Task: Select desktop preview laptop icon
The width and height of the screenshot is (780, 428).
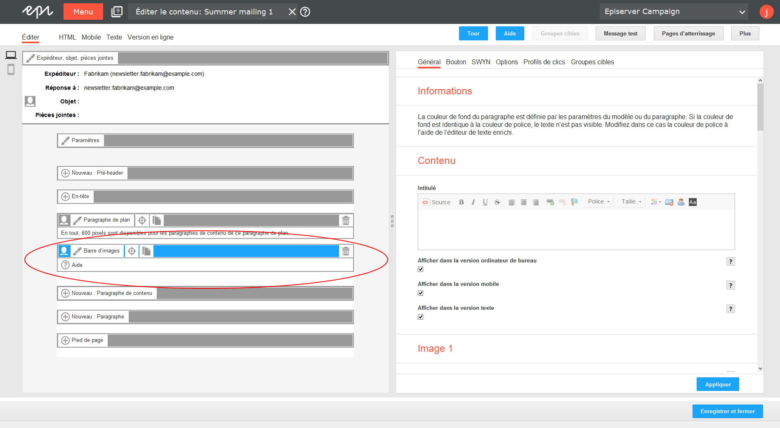Action: 11,55
